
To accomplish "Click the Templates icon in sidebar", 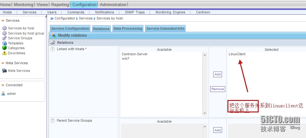I will pos(4,43).
